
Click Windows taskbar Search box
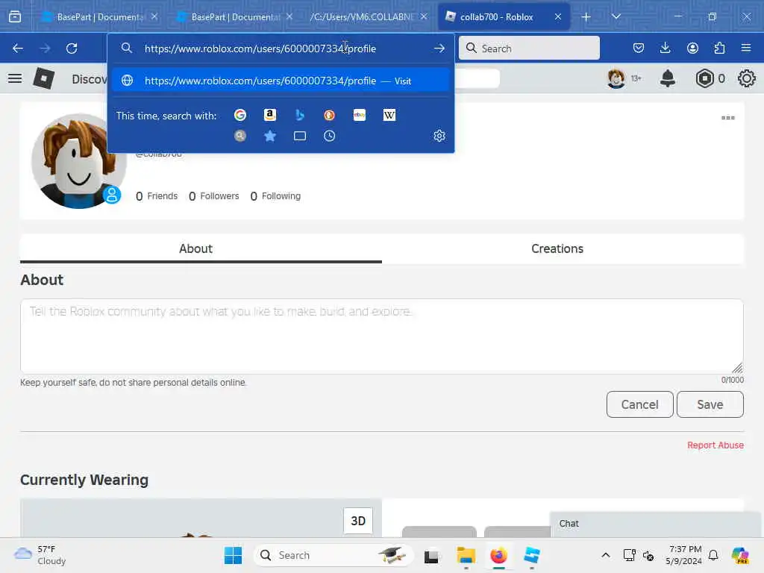(x=334, y=555)
